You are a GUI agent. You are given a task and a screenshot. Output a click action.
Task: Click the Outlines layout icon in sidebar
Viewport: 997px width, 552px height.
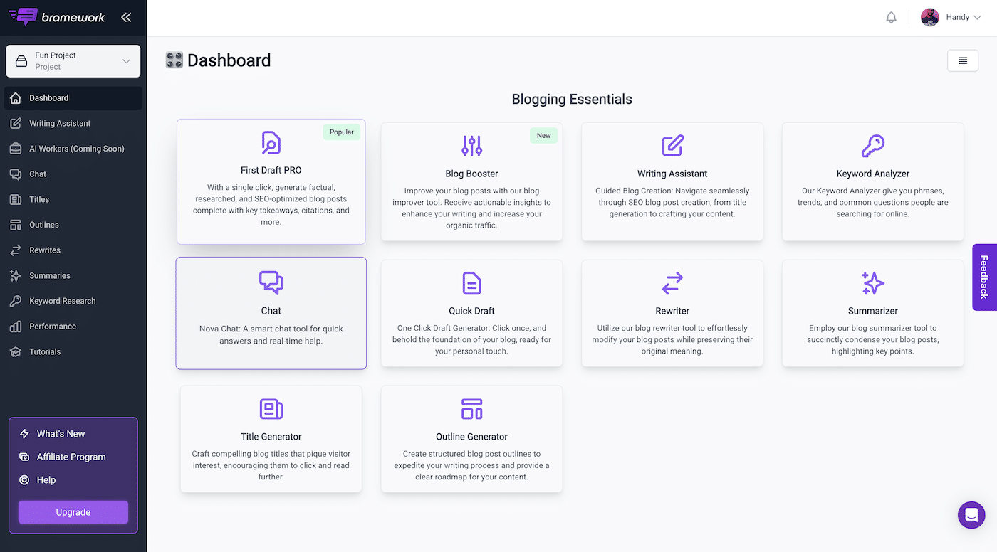tap(16, 225)
